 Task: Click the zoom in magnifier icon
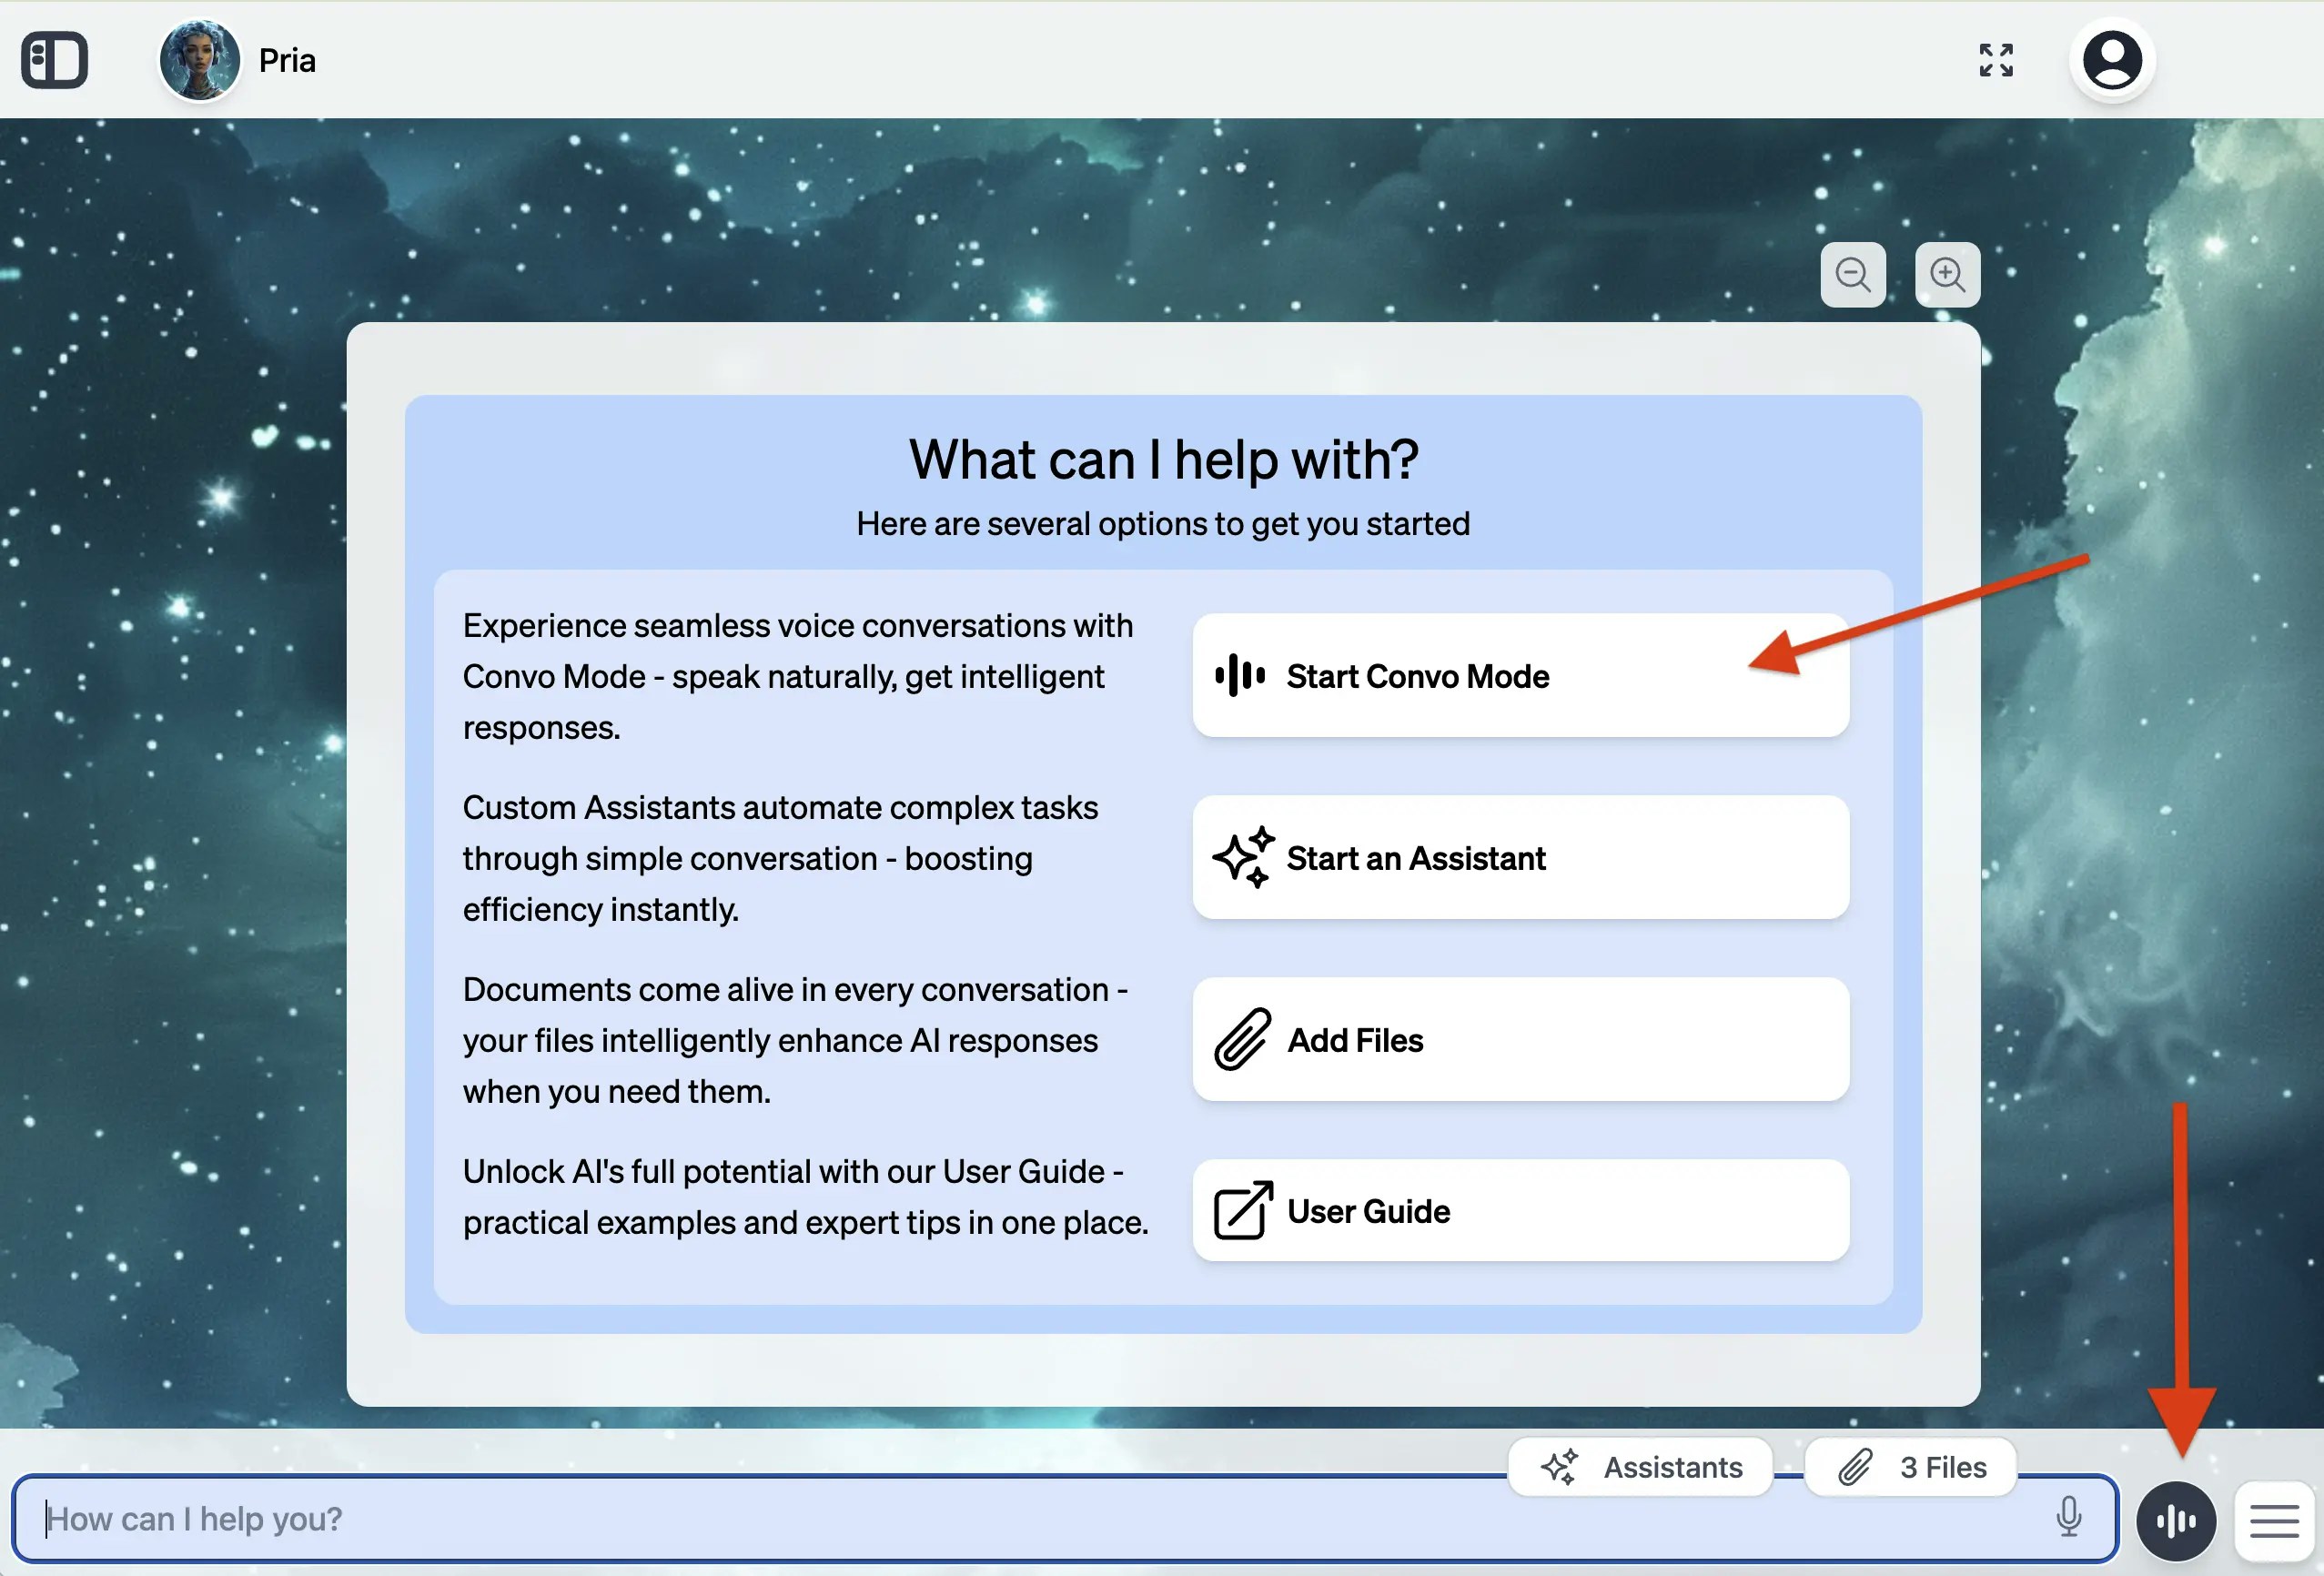pyautogui.click(x=1946, y=274)
